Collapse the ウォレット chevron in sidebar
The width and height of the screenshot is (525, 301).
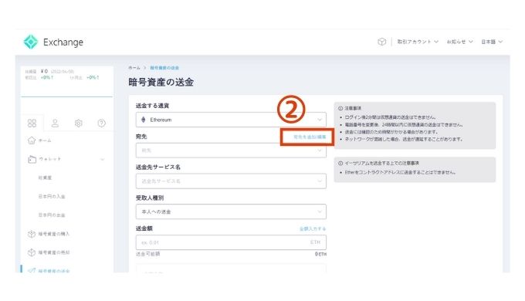(102, 159)
